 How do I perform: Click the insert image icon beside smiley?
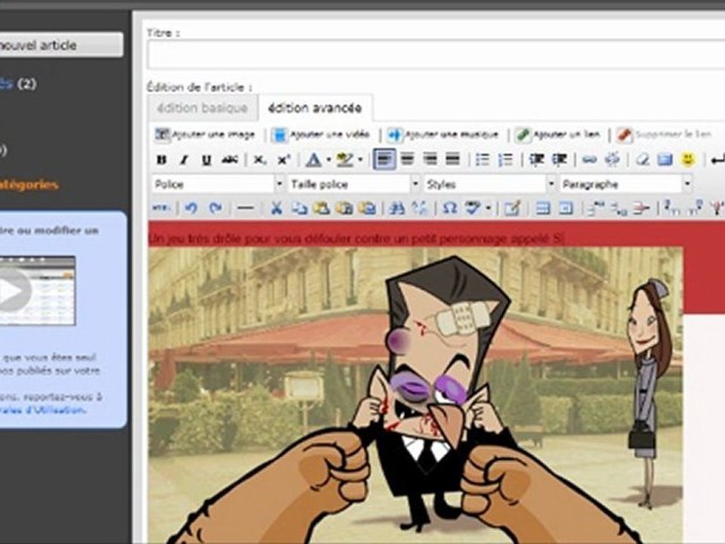point(665,159)
